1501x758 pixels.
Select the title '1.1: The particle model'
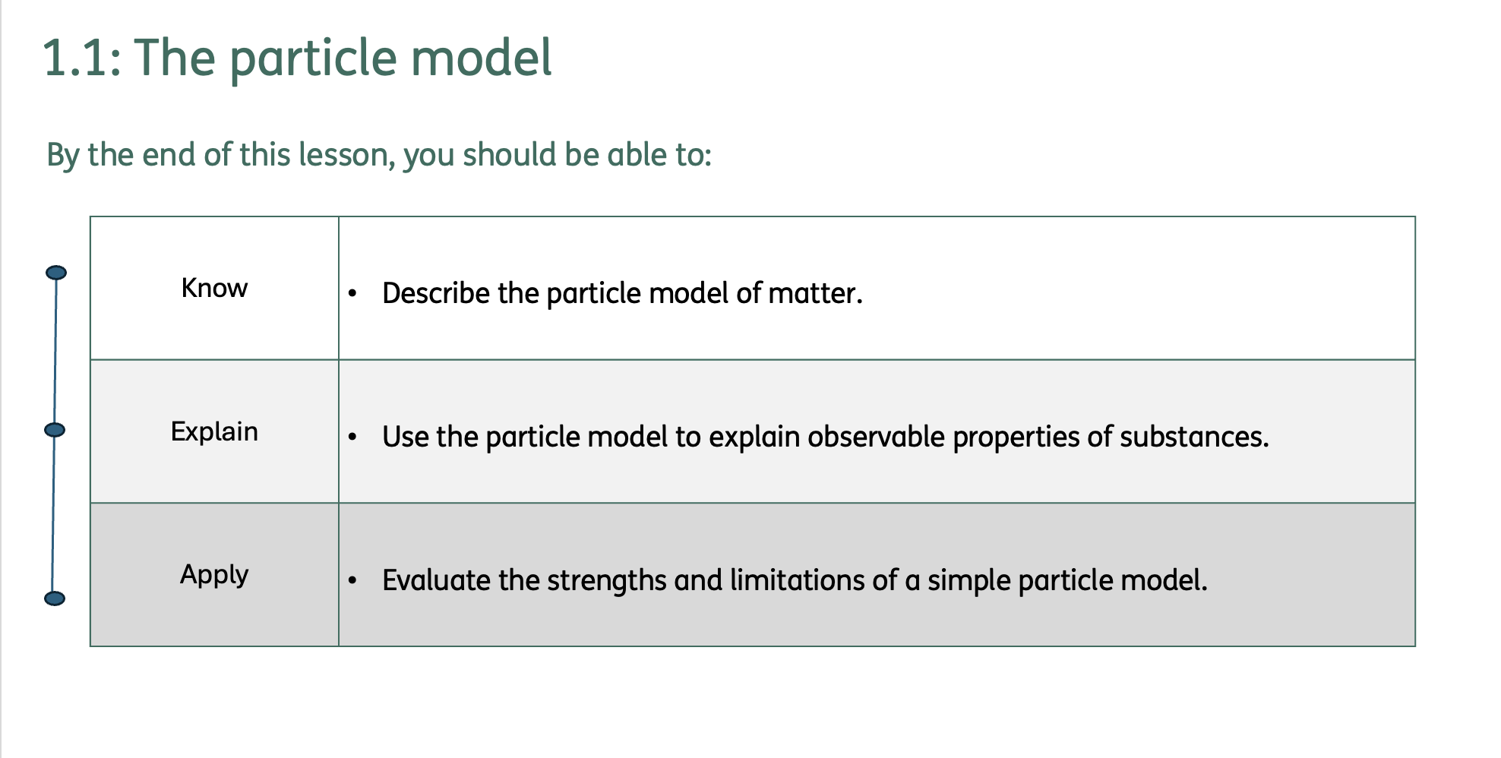298,58
